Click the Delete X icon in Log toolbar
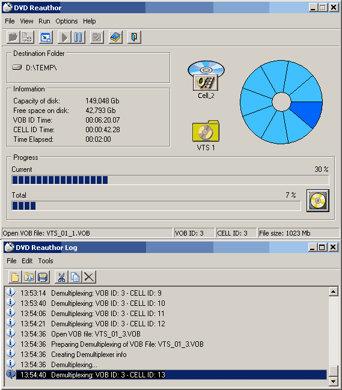Viewport: 342px width, 390px height. pyautogui.click(x=89, y=277)
